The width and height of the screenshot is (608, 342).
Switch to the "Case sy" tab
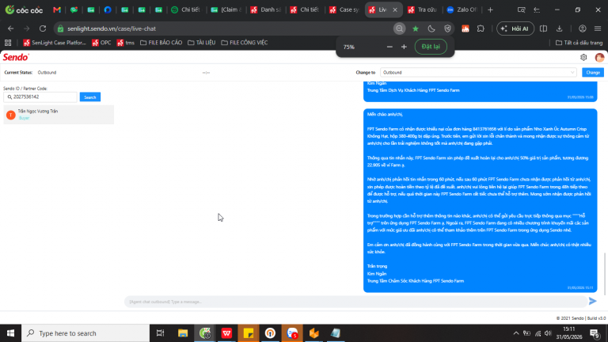[344, 9]
